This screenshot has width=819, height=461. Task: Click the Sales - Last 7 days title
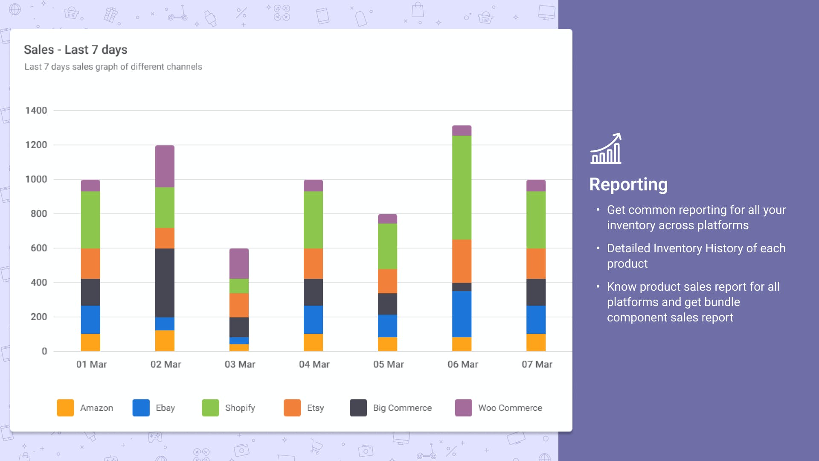click(x=76, y=50)
